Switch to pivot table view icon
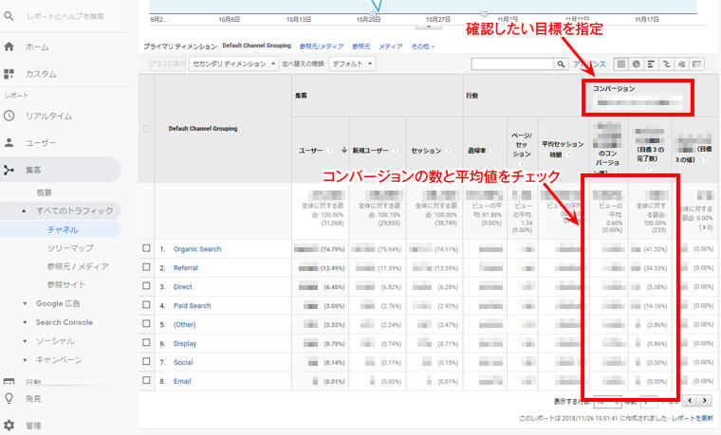 click(x=697, y=63)
